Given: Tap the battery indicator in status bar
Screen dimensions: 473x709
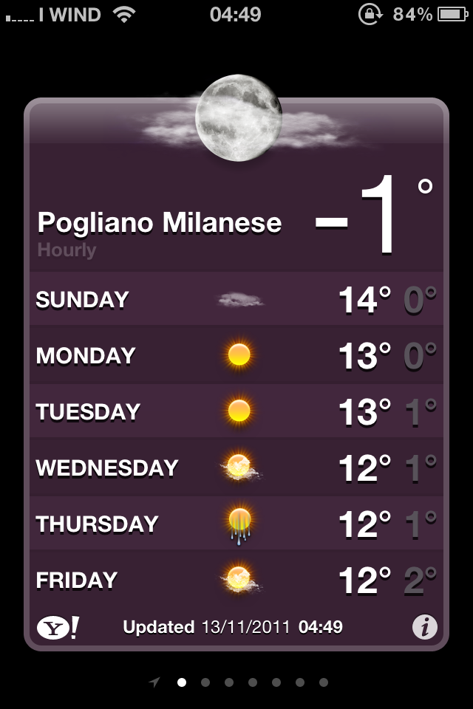Looking at the screenshot, I should (x=452, y=15).
